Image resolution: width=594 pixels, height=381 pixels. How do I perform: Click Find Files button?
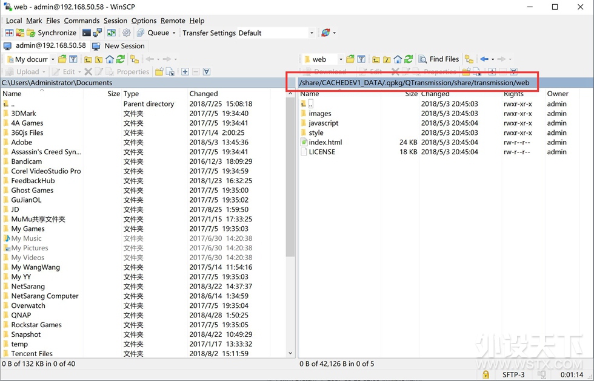pyautogui.click(x=439, y=59)
